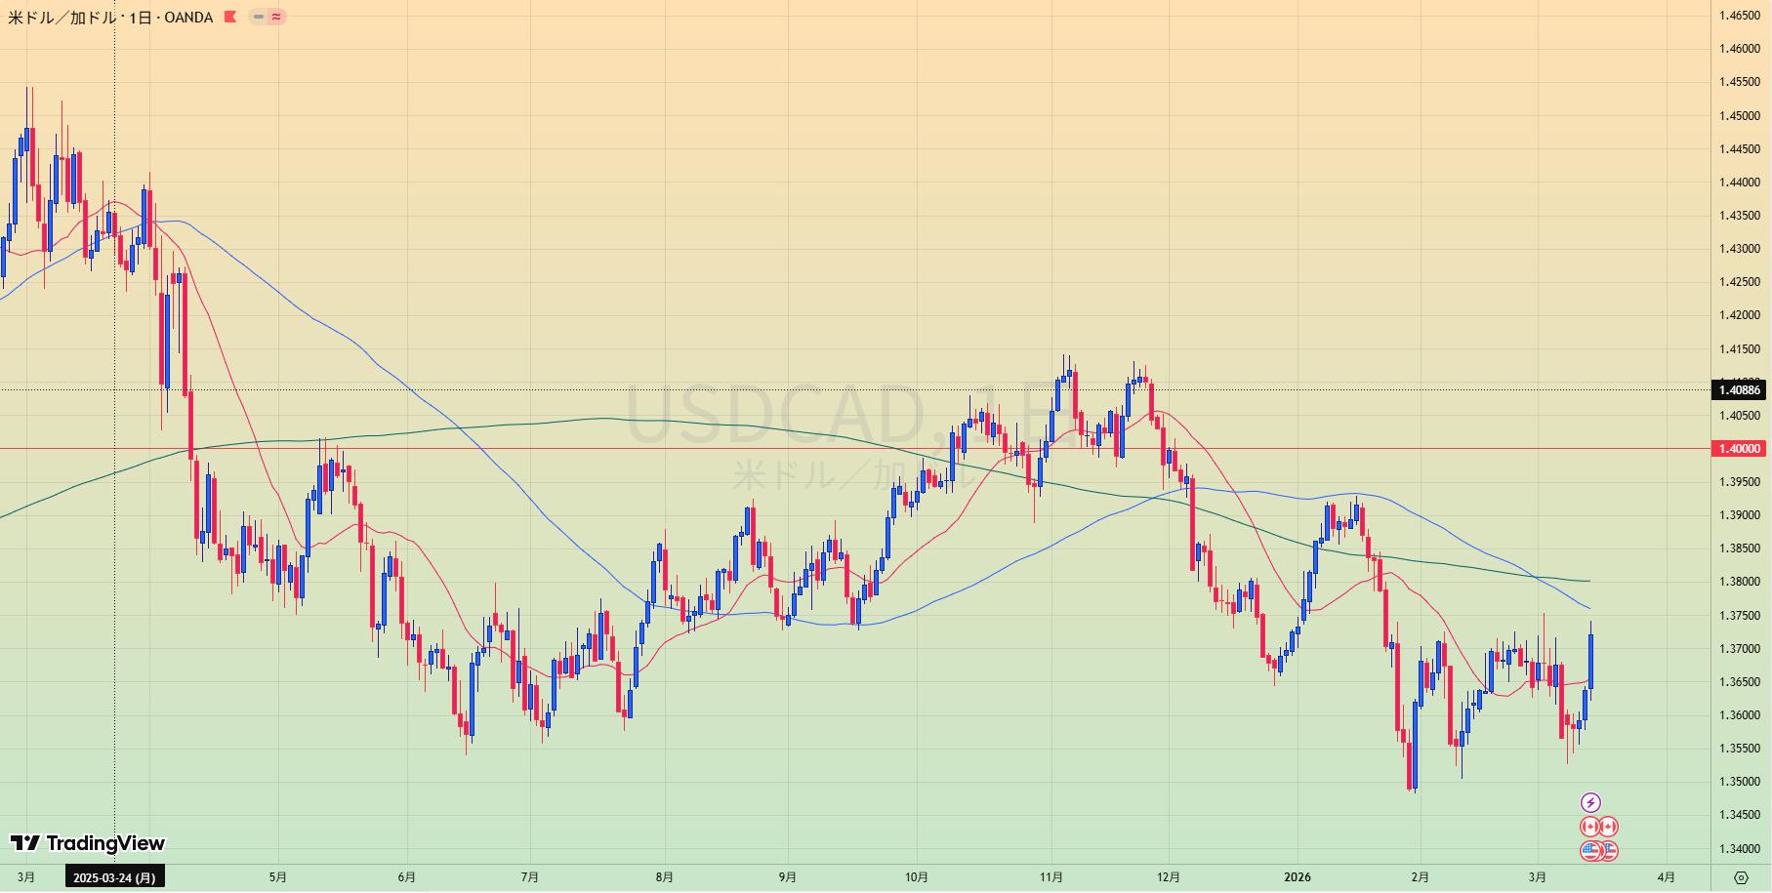This screenshot has width=1772, height=893.
Task: Click the TradingView logo
Action: [88, 843]
